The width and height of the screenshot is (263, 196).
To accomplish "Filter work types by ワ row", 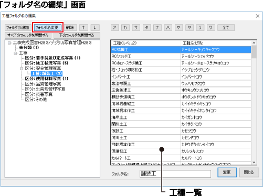I will click(x=211, y=28).
